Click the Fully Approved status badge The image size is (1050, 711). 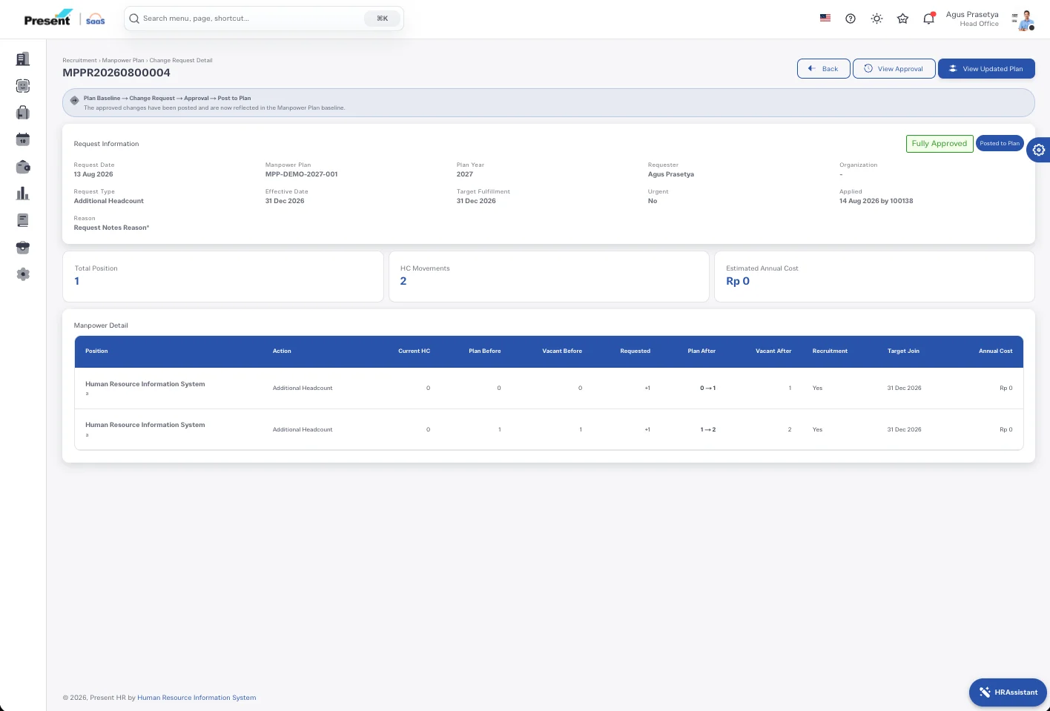click(x=940, y=144)
